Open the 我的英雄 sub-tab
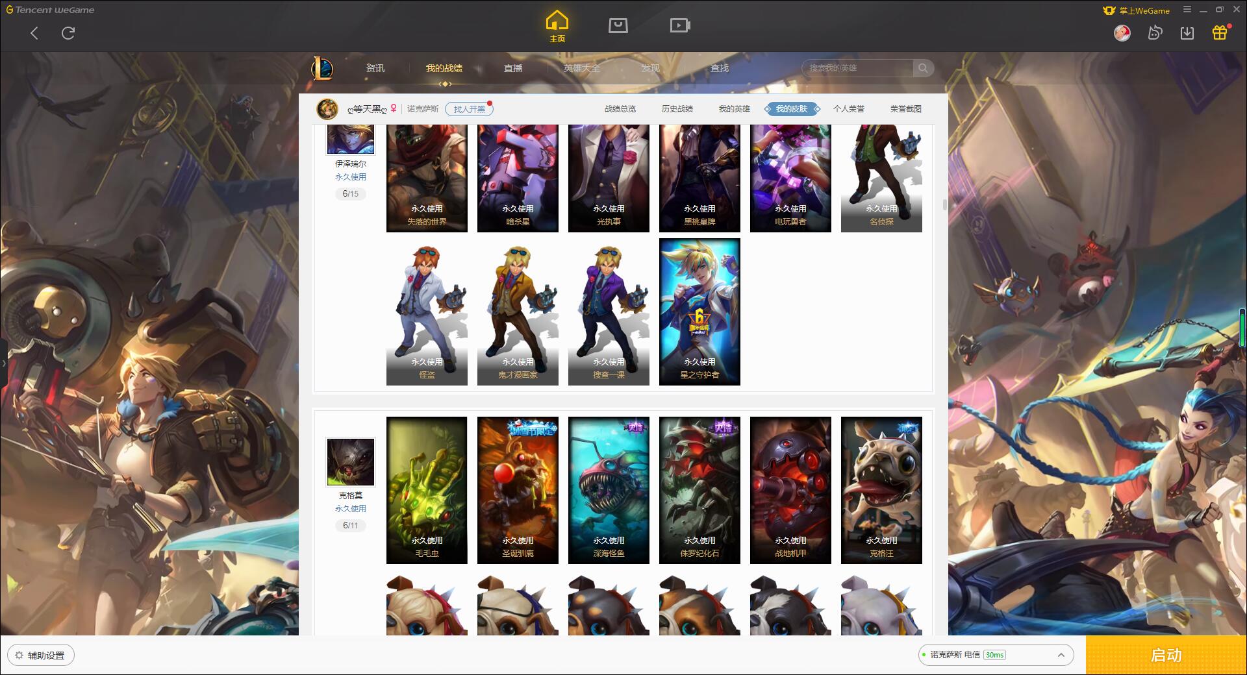Viewport: 1247px width, 675px height. click(x=735, y=109)
